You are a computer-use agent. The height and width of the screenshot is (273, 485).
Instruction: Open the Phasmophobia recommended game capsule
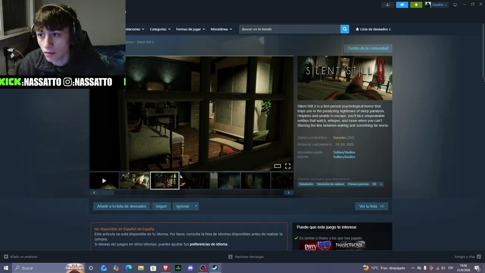349,246
